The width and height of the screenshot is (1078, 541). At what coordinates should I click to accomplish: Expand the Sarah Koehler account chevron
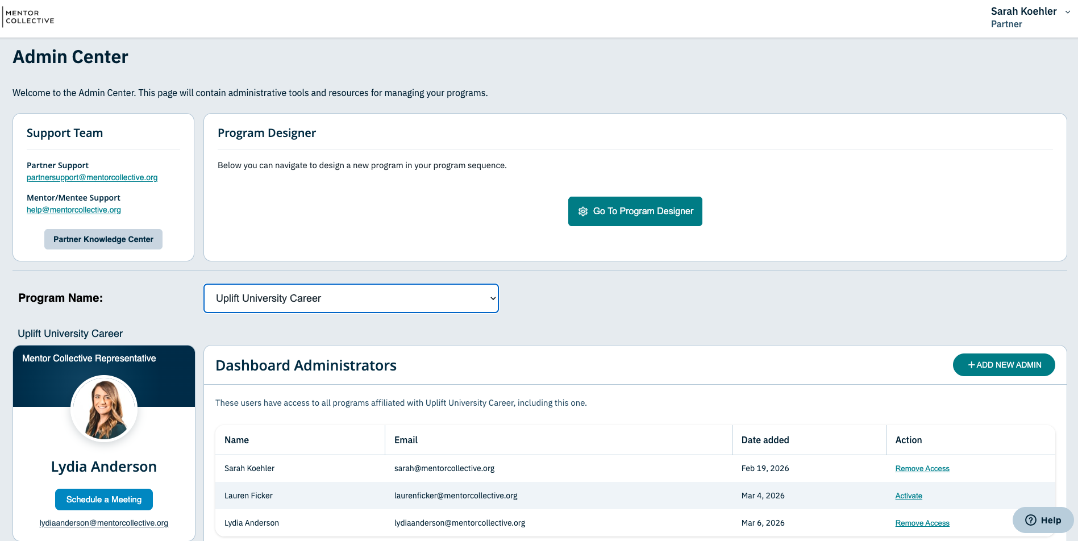point(1068,12)
